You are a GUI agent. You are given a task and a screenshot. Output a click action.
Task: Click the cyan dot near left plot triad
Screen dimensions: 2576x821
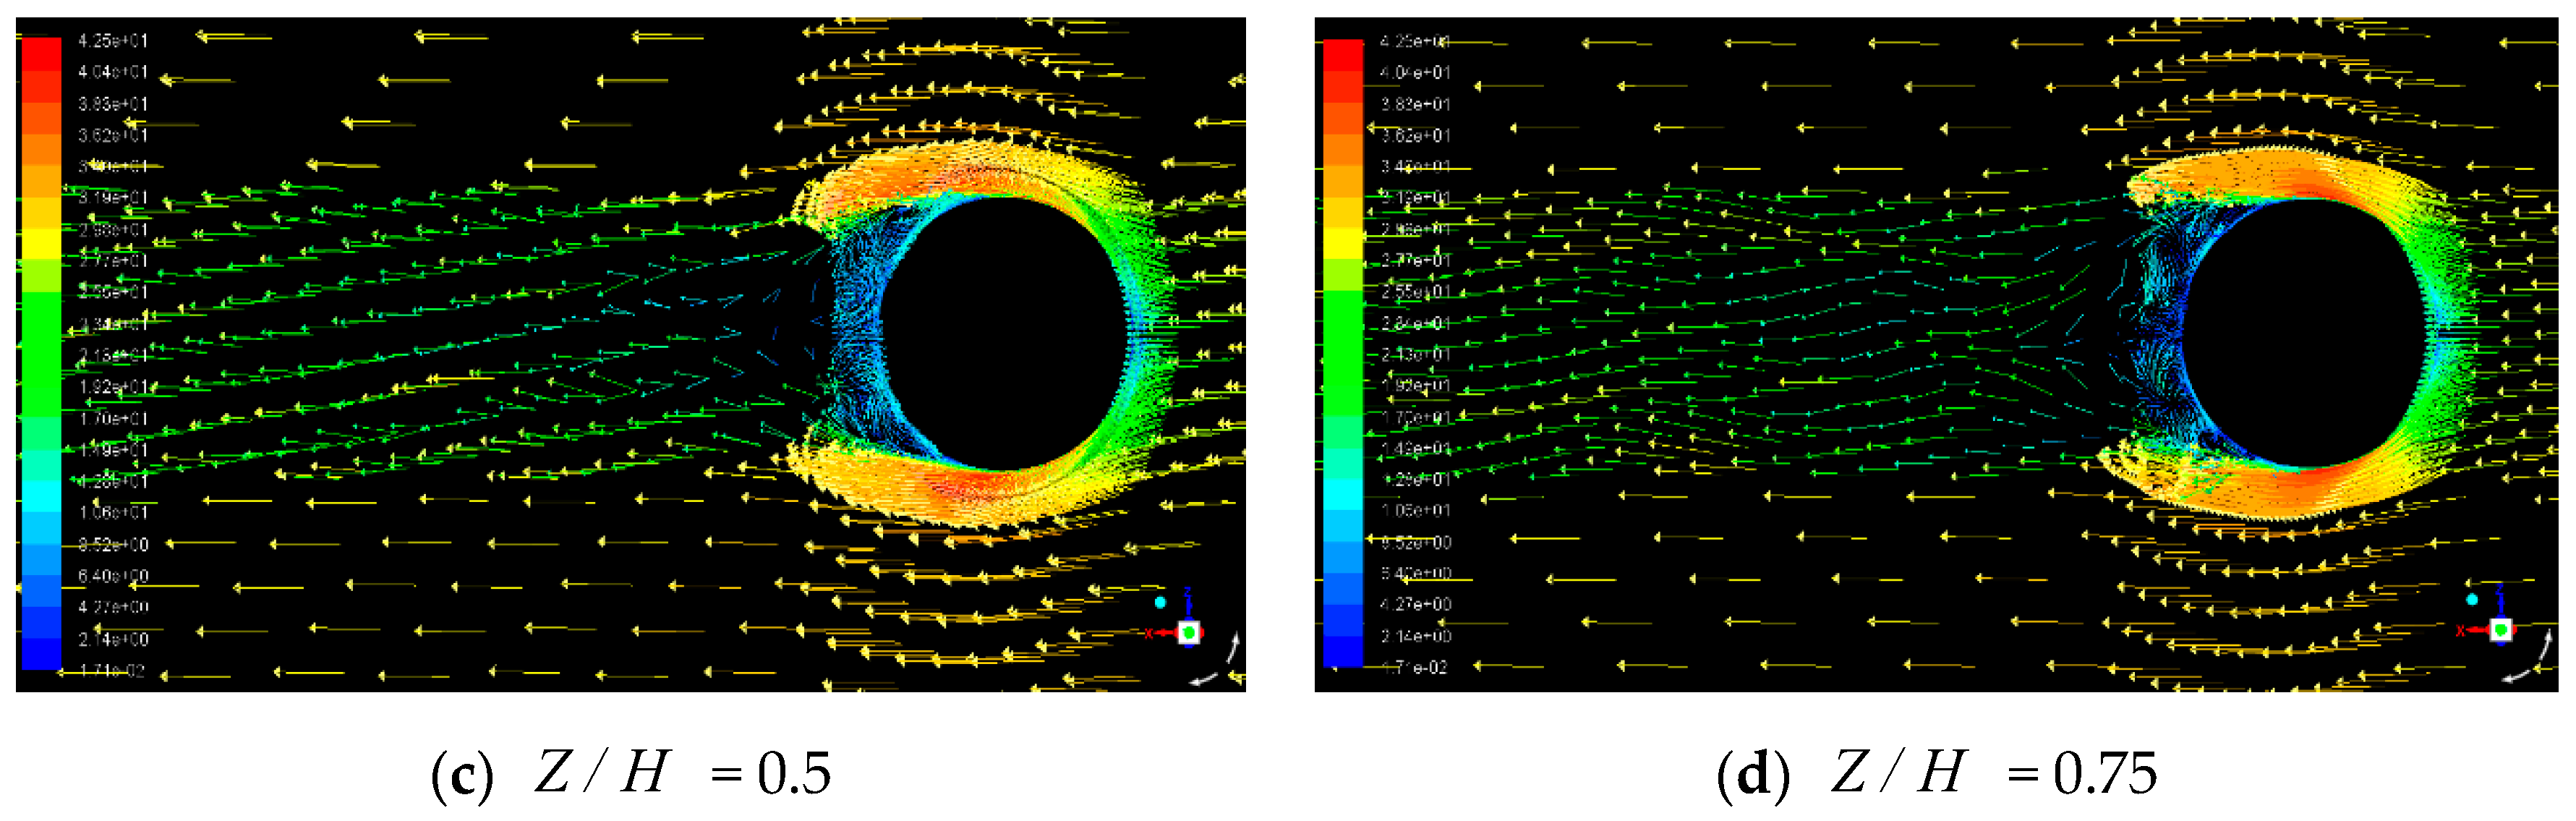click(1160, 602)
